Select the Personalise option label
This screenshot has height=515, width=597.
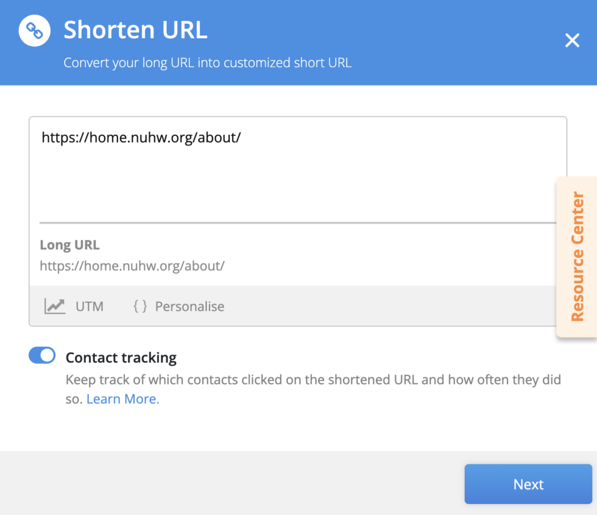[x=189, y=306]
